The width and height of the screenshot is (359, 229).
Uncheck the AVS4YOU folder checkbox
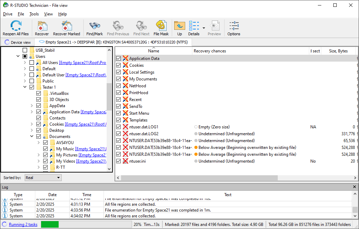tap(46, 143)
